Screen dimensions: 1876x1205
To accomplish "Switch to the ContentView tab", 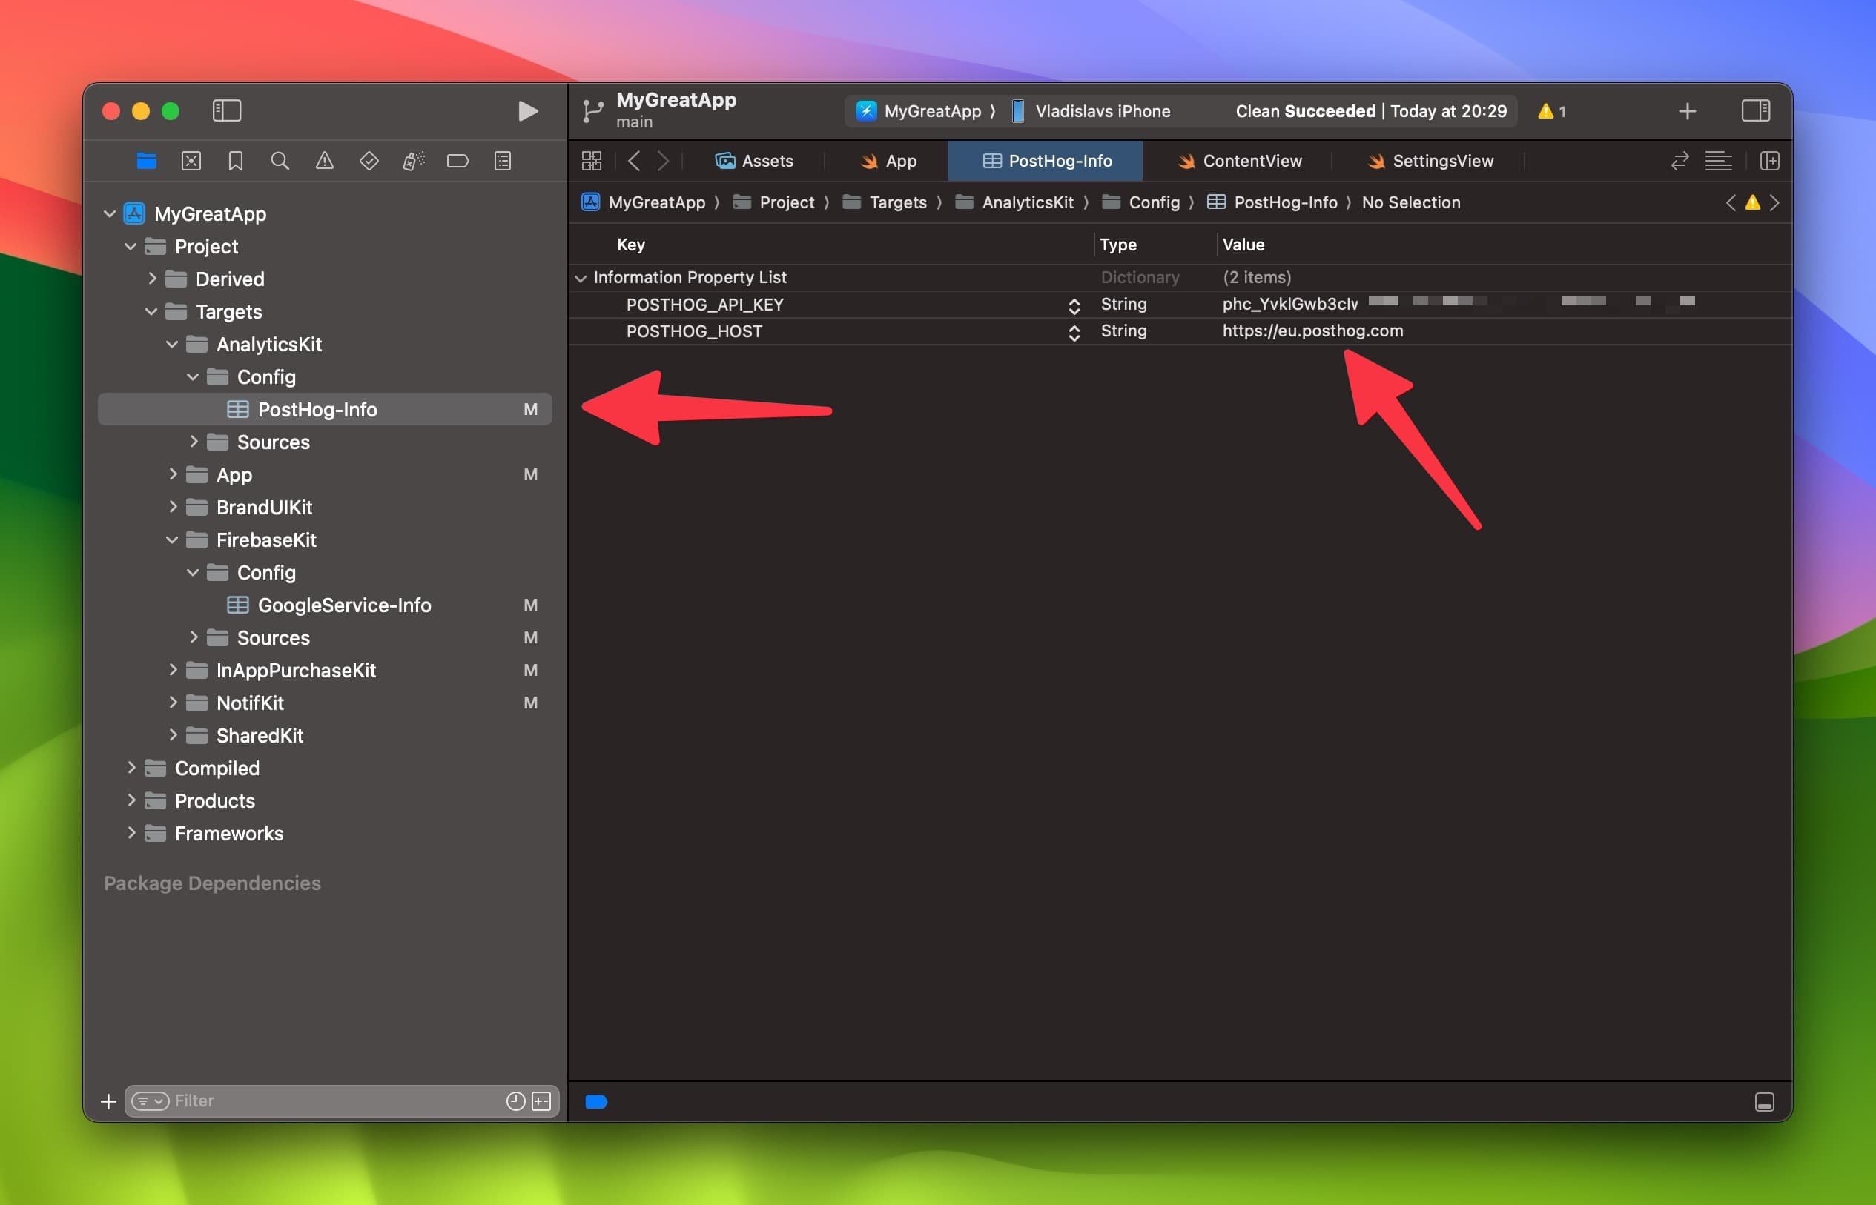I will pyautogui.click(x=1241, y=162).
